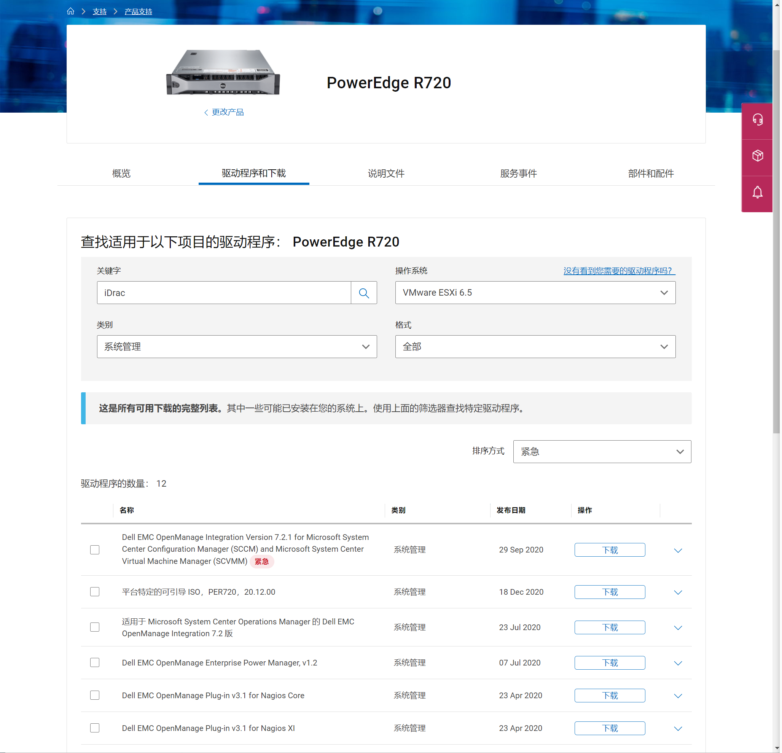Click the package order status icon
Screen dimensions: 782x753
[757, 156]
